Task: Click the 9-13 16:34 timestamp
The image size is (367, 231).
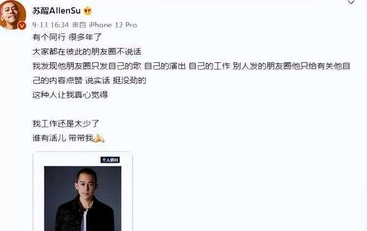Action: click(x=51, y=25)
